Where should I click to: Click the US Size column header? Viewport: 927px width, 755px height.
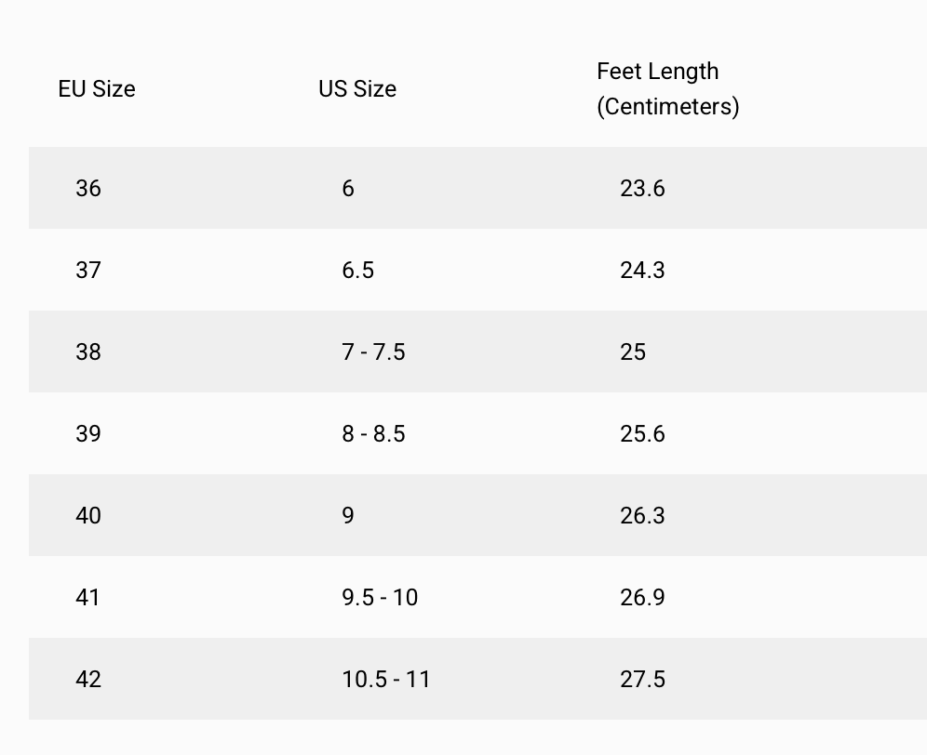pyautogui.click(x=357, y=89)
